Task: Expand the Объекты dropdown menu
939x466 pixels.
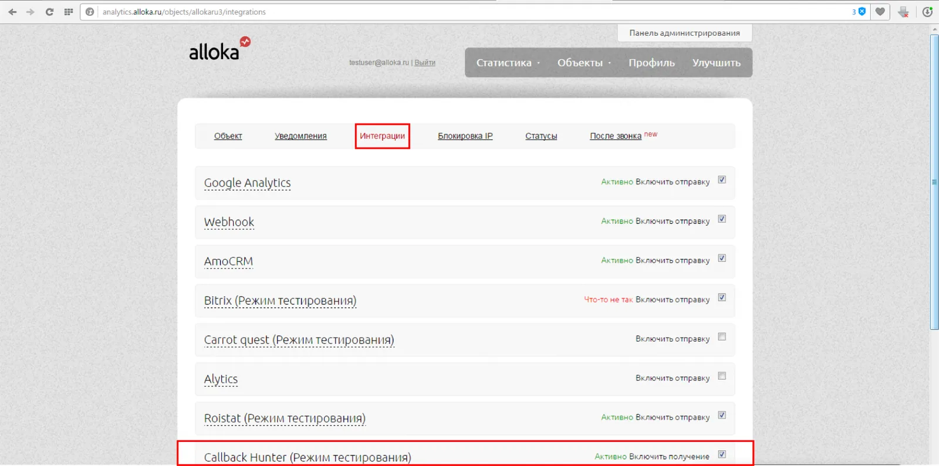Action: coord(584,63)
